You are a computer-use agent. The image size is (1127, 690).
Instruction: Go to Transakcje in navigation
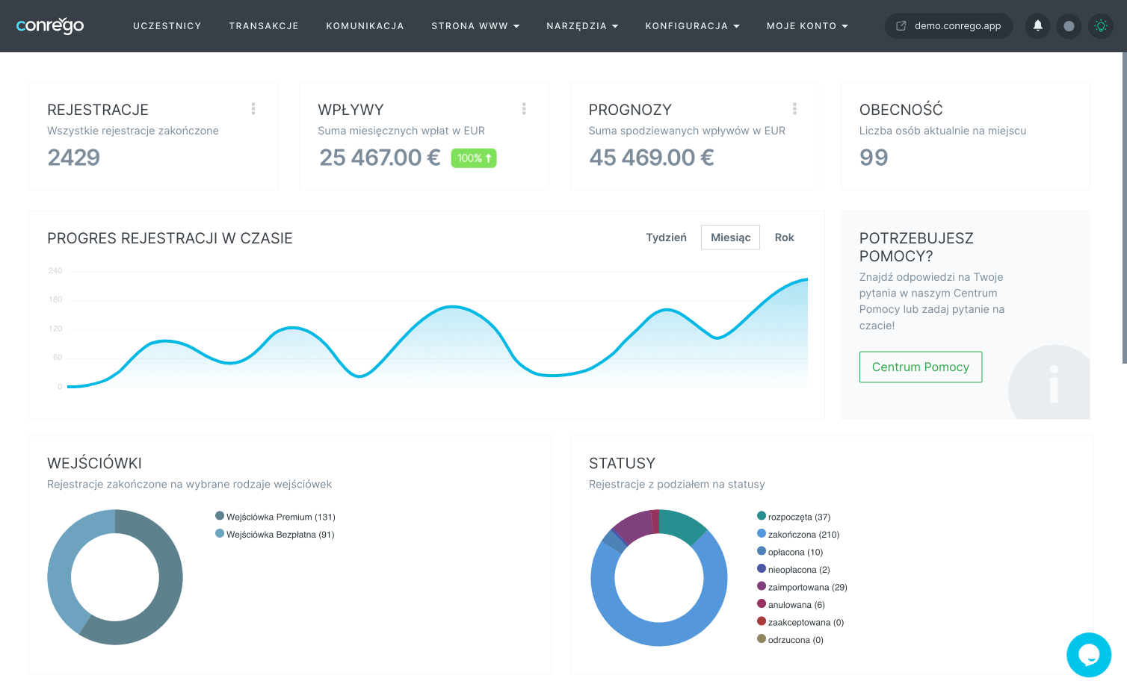click(264, 26)
